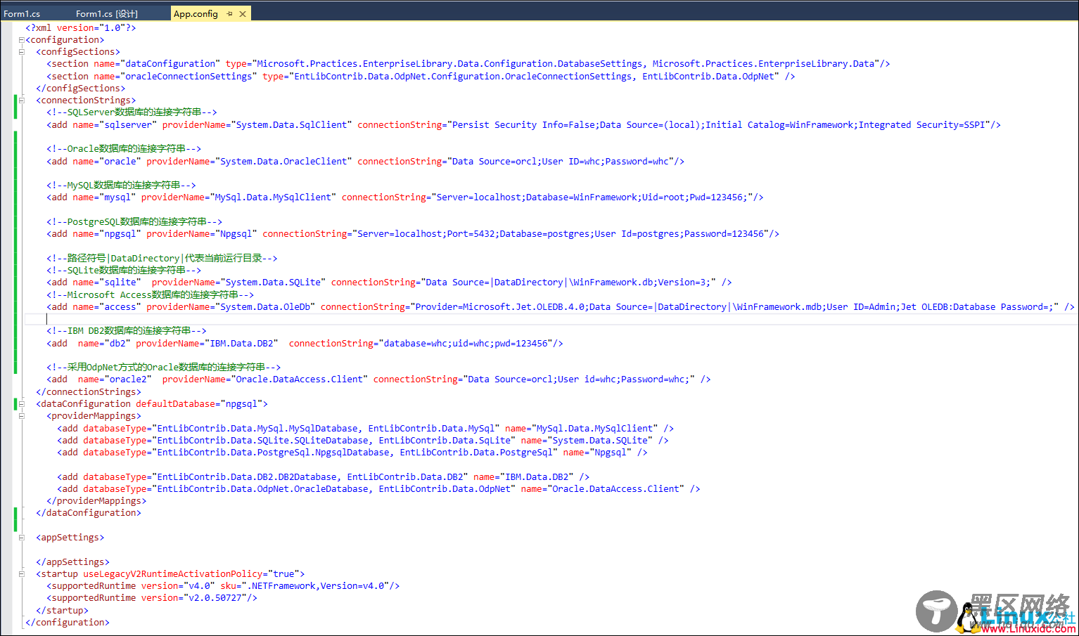Viewport: 1079px width, 636px height.
Task: Click the </startup> closing tag
Action: [62, 611]
